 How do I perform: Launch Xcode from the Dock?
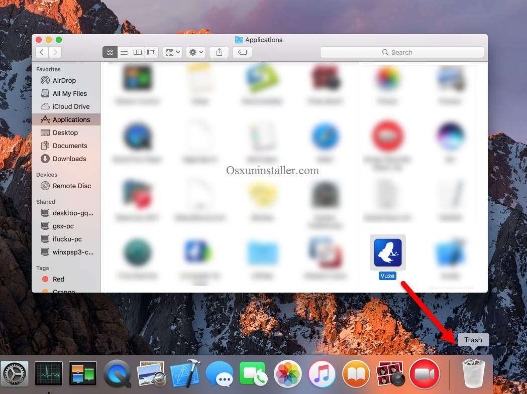pyautogui.click(x=185, y=374)
